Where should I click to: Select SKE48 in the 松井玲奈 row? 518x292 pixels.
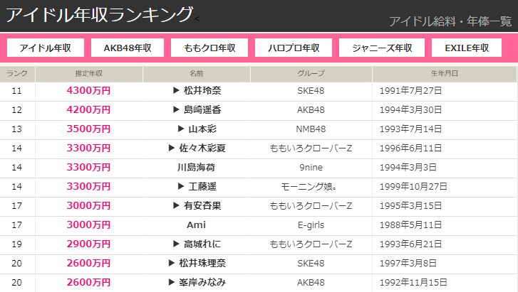[311, 91]
